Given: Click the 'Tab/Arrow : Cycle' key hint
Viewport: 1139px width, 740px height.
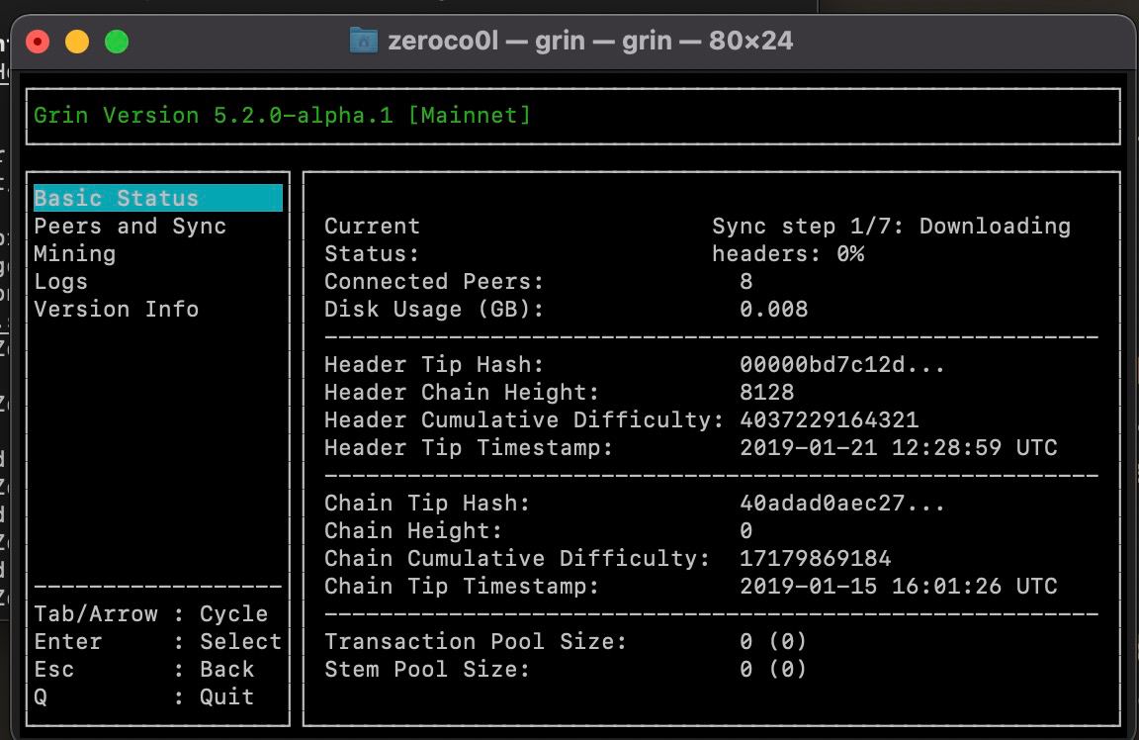Looking at the screenshot, I should tap(151, 612).
